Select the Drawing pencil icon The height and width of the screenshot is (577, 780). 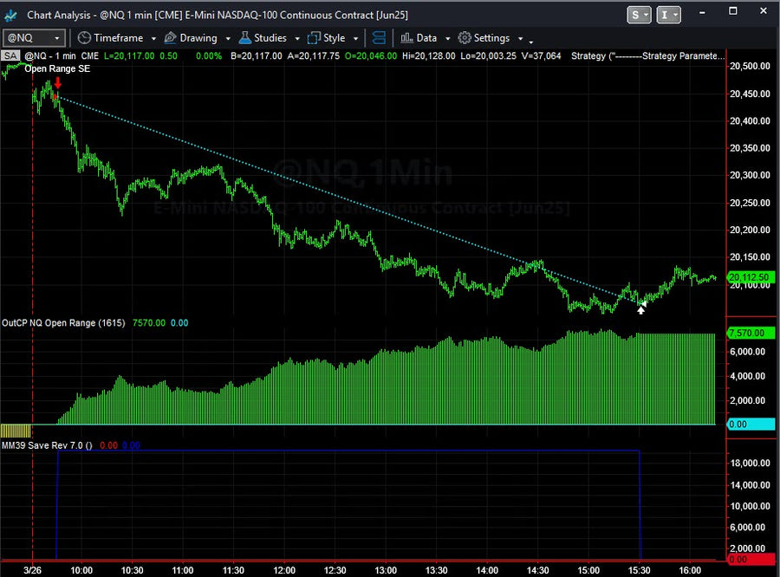tap(170, 38)
